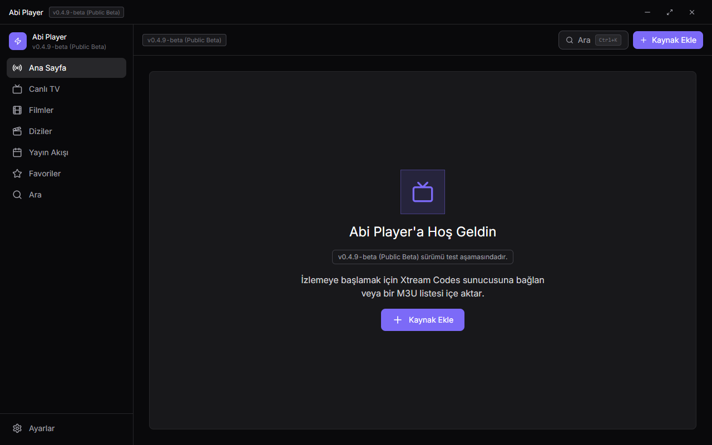The image size is (712, 445).
Task: Click plus icon on center Kaynak Ekle button
Action: [398, 320]
